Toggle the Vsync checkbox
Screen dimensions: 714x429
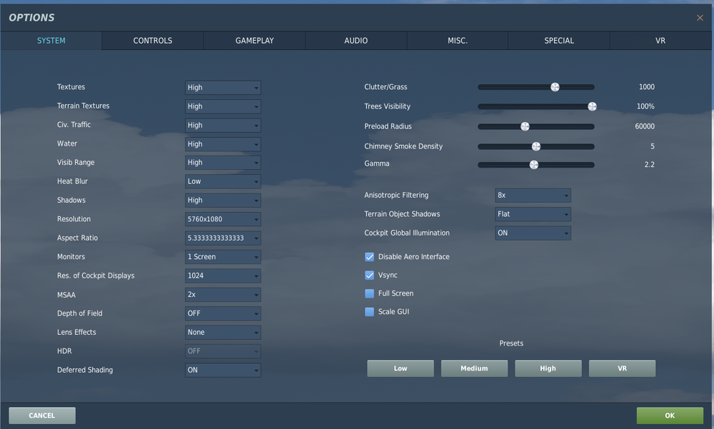coord(369,275)
